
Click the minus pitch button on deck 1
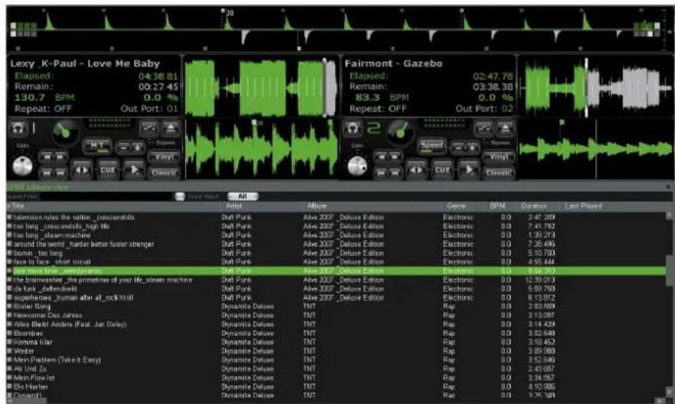coord(123,148)
